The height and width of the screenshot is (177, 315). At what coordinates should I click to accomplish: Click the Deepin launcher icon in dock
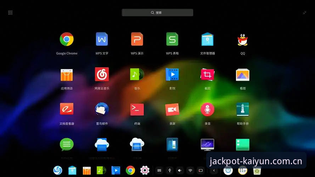(58, 170)
